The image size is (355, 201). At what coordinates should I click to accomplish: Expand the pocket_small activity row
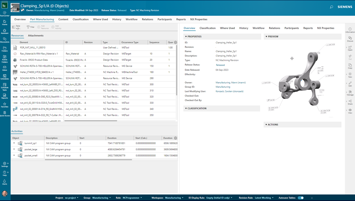coord(14,155)
